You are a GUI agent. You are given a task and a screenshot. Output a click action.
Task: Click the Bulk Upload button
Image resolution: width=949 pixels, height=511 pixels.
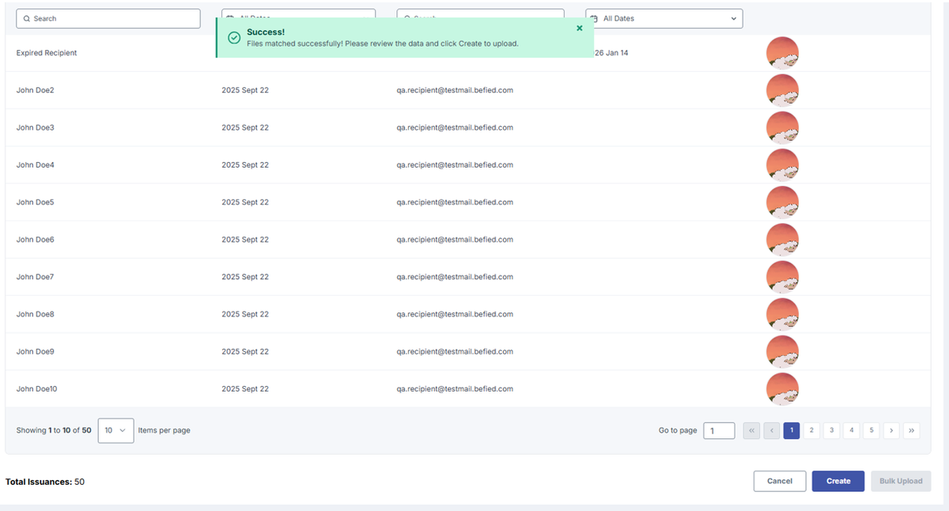[x=901, y=481]
